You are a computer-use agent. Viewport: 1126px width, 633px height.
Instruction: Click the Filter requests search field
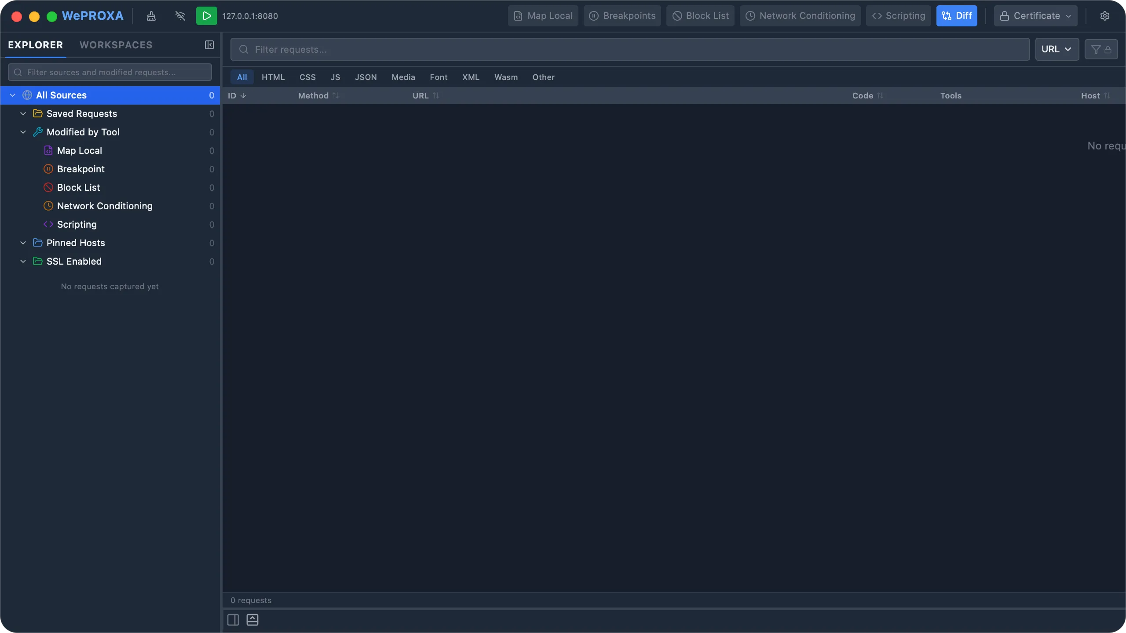click(630, 49)
